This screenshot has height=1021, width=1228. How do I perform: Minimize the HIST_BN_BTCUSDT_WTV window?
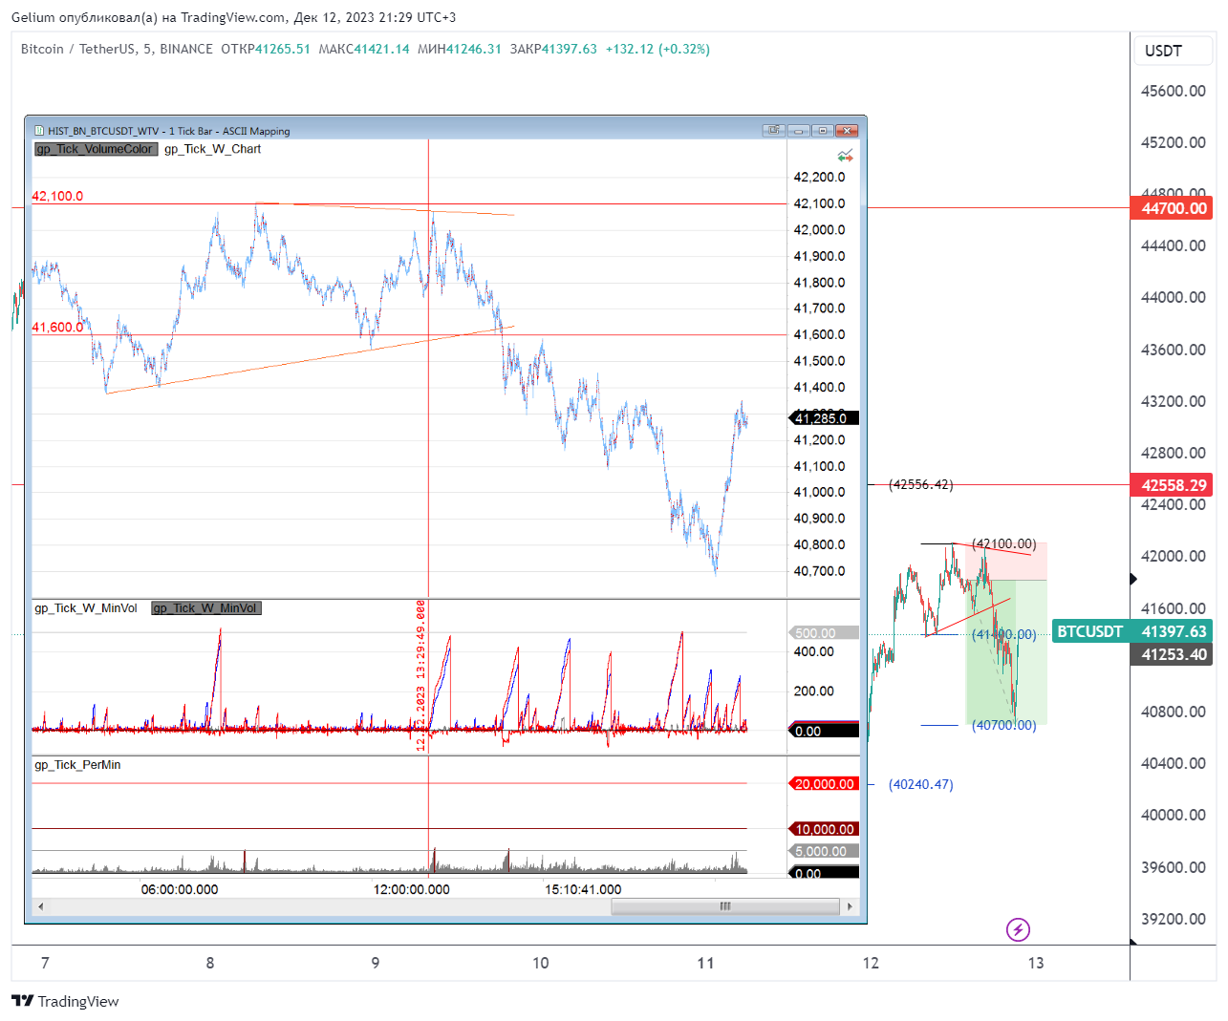point(799,130)
